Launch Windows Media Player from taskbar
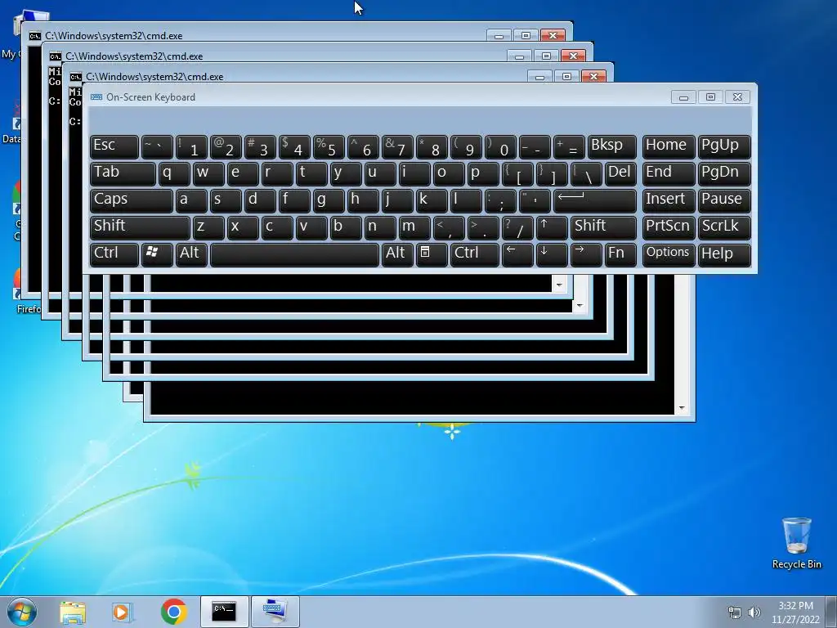The width and height of the screenshot is (837, 628). 123,612
